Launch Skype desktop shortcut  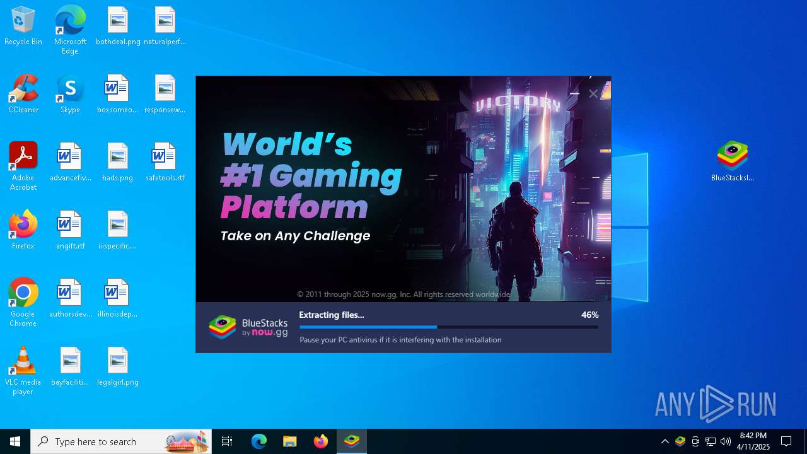tap(70, 95)
